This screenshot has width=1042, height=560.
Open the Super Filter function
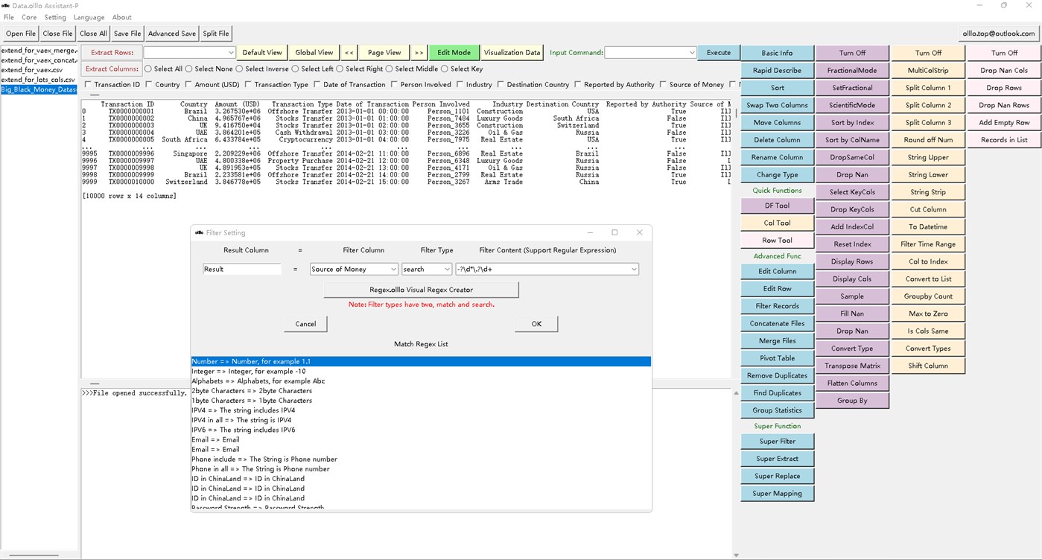pyautogui.click(x=777, y=441)
